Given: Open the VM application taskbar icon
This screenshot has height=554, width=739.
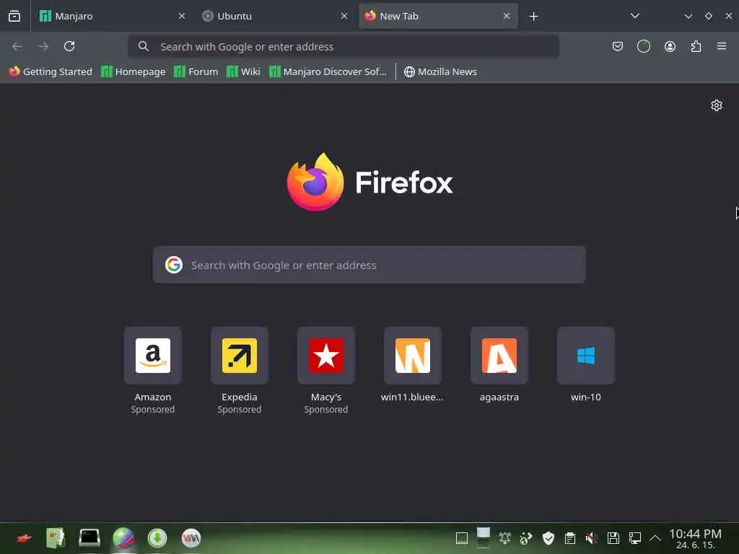Looking at the screenshot, I should point(191,538).
